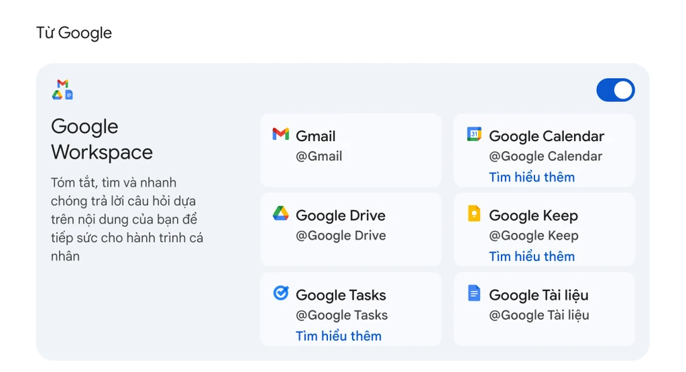Click the yellow Google Keep icon
The height and width of the screenshot is (372, 686).
coord(474,214)
